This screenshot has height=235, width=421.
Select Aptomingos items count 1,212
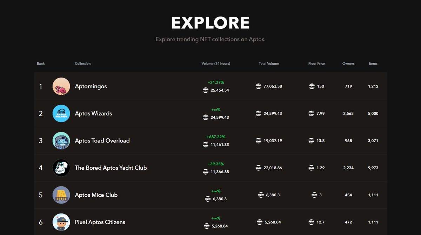[373, 86]
